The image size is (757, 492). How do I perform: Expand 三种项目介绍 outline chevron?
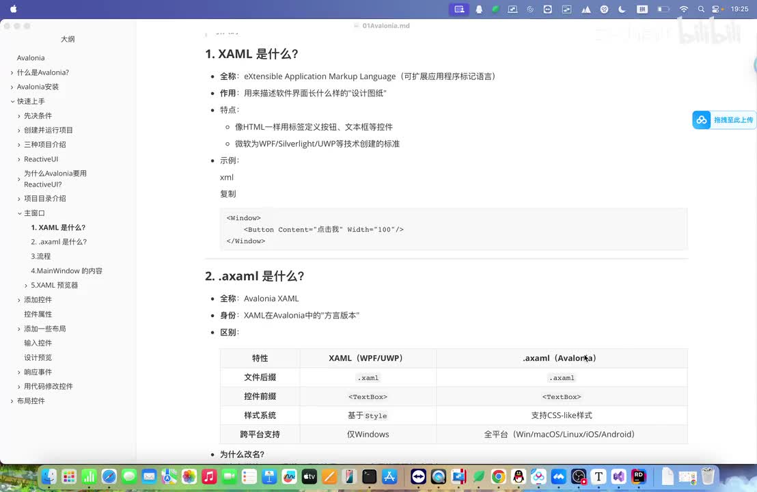click(x=19, y=145)
